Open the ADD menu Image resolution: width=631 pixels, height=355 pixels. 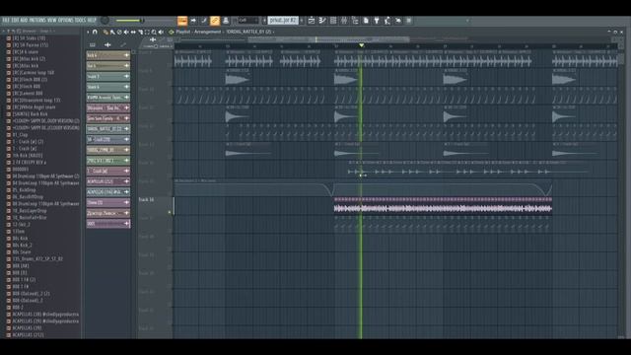(24, 20)
